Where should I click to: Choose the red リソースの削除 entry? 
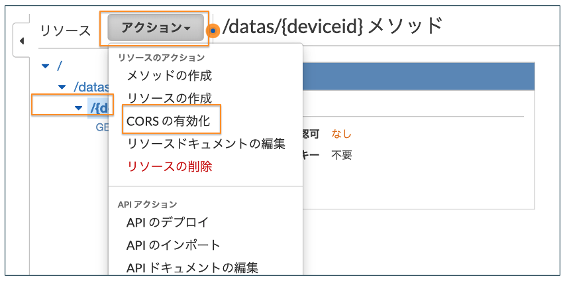pos(169,166)
